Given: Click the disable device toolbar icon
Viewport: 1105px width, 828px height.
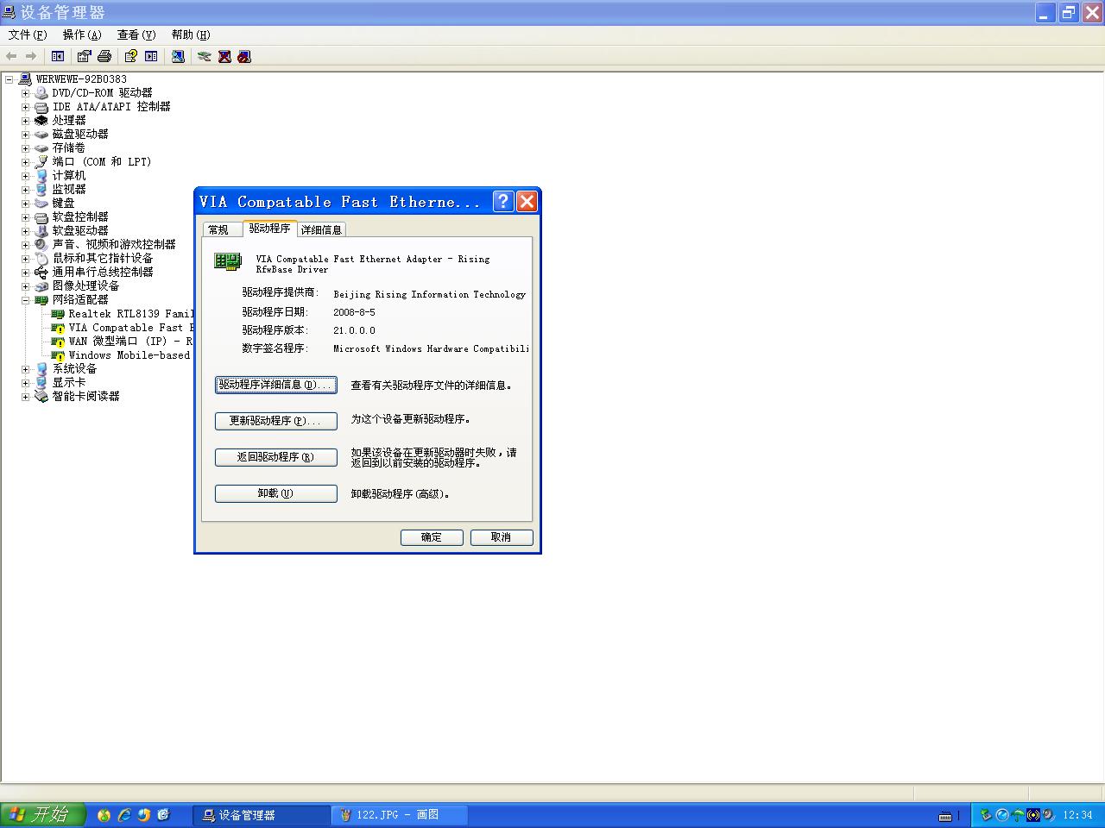Looking at the screenshot, I should pyautogui.click(x=244, y=56).
